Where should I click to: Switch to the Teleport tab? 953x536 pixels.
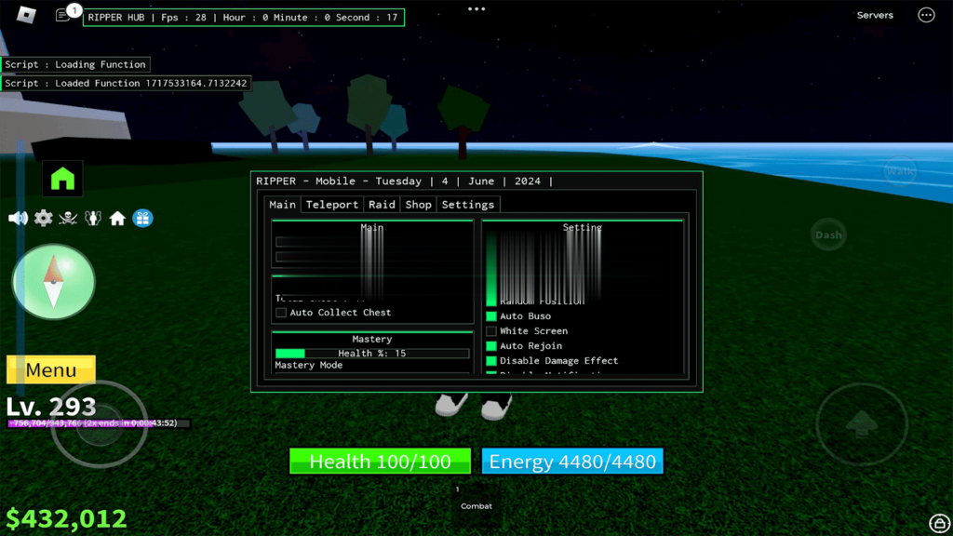[332, 205]
